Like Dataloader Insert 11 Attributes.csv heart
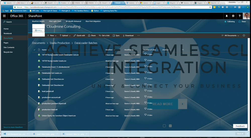This screenshot has width=251, height=138. (x=145, y=66)
